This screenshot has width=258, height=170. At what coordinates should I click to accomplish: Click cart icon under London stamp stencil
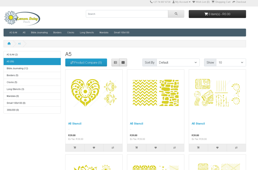[198, 148]
